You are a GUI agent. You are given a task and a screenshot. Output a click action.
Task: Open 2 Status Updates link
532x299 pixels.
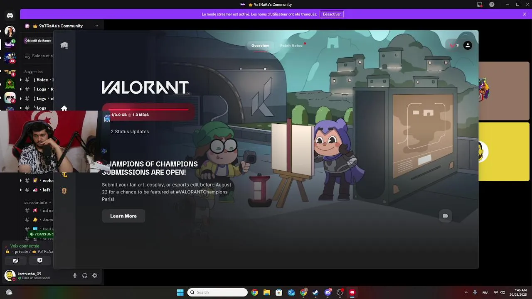click(x=130, y=132)
